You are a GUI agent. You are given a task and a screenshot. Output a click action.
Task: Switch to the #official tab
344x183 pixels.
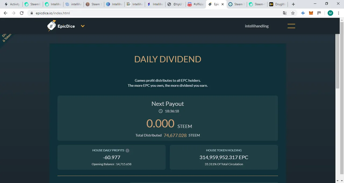coord(196,4)
